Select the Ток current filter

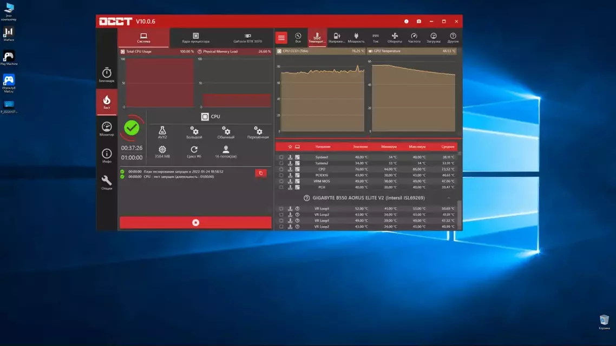(x=376, y=38)
